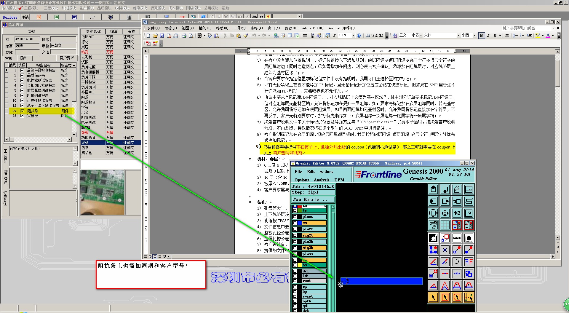Click the Save icon in Word toolbar
The image size is (569, 313).
162,36
